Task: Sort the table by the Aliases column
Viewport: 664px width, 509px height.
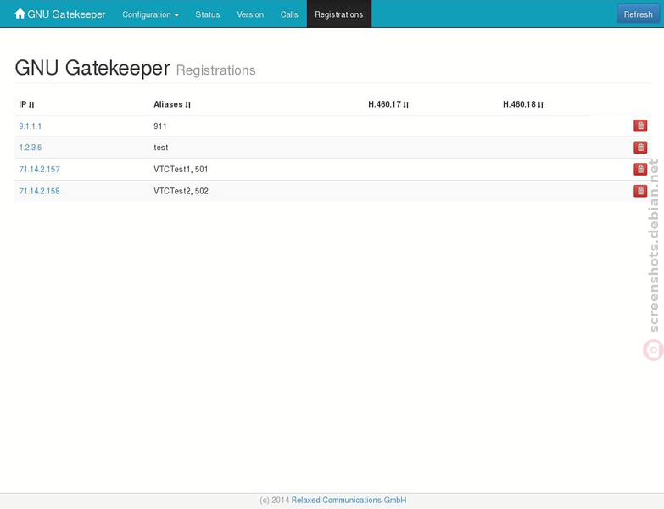Action: coord(172,104)
